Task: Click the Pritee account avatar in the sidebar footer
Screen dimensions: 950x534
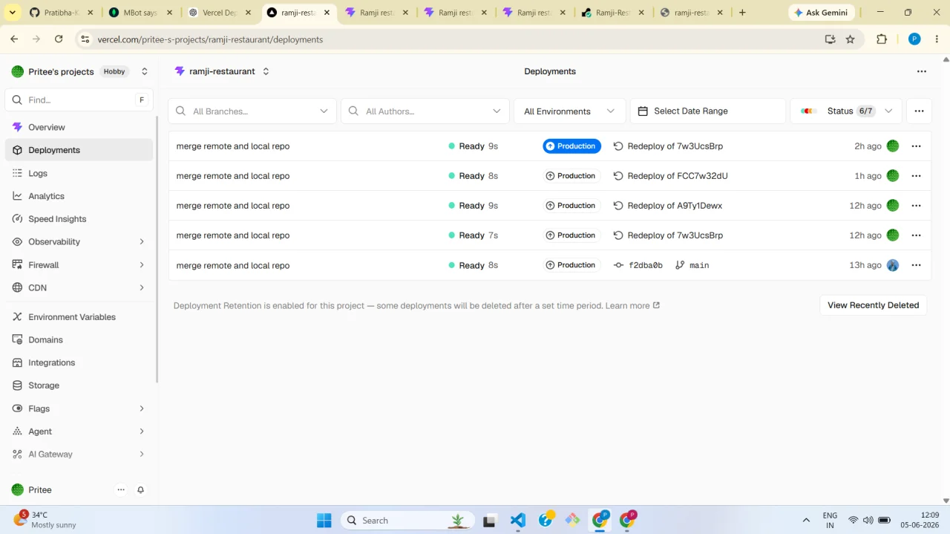Action: coord(18,490)
